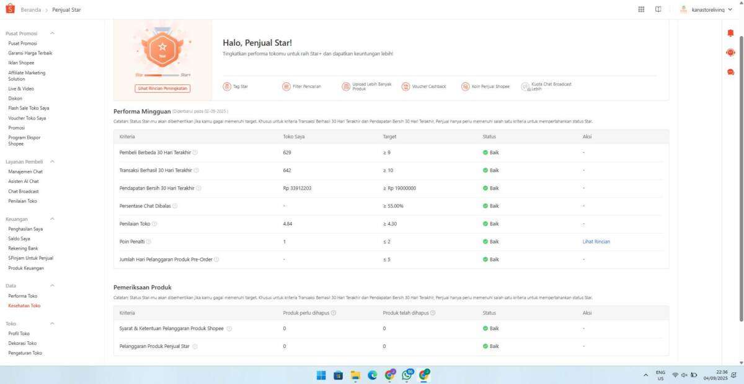Collapse the Data sidebar section

point(52,286)
